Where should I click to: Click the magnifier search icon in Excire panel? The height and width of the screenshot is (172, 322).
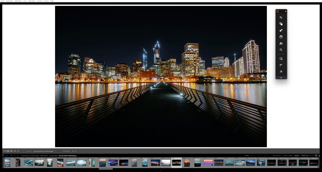coord(281,50)
